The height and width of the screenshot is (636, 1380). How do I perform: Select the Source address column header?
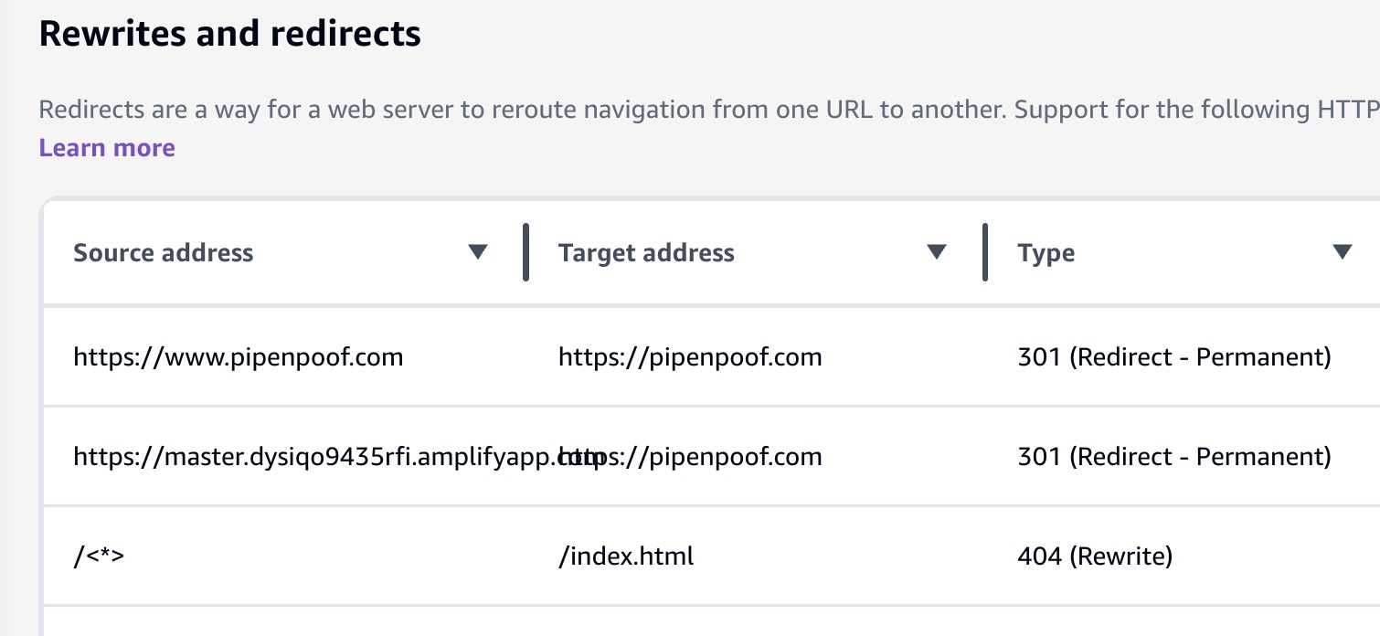[164, 253]
